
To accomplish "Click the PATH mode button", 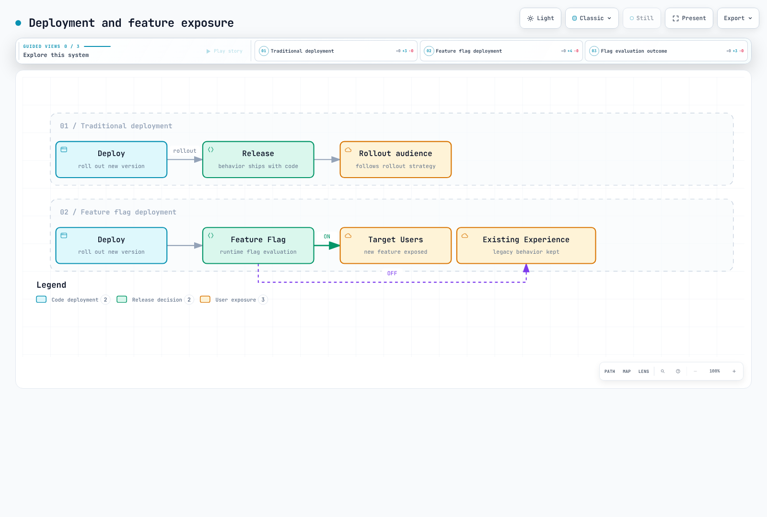I will [x=610, y=371].
